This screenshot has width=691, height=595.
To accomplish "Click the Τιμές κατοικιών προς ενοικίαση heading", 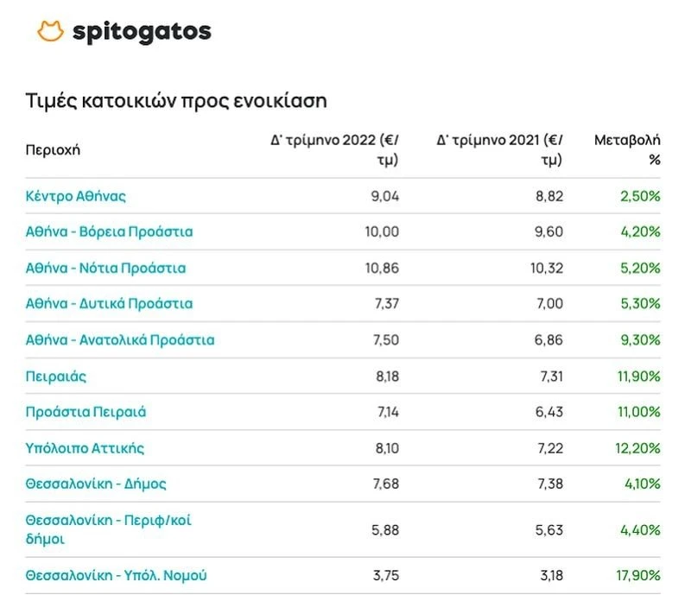I will point(176,100).
